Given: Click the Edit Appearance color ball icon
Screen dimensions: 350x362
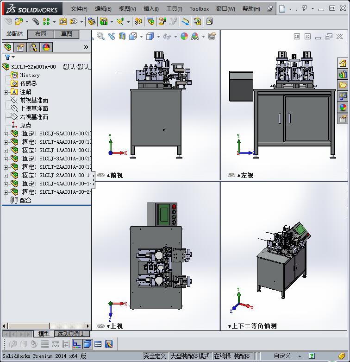Looking at the screenshot, I should (184, 36).
